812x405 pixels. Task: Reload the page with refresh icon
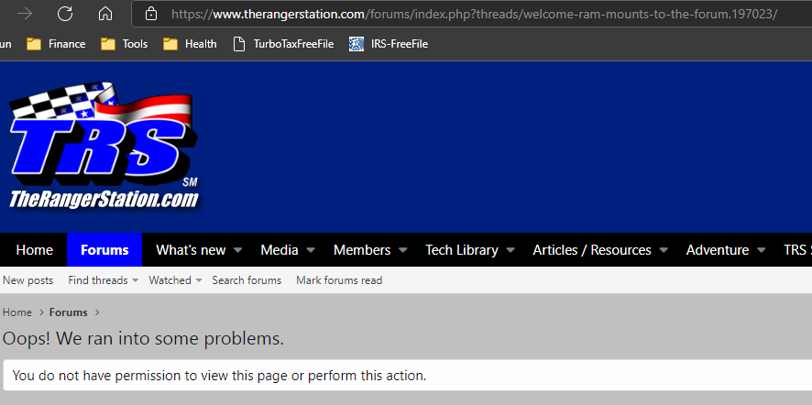[x=65, y=14]
